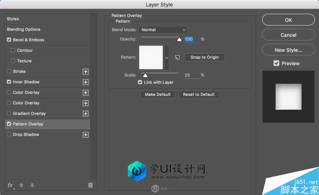Enable the second Color Overlay checkbox
This screenshot has height=195, width=319.
coord(9,103)
